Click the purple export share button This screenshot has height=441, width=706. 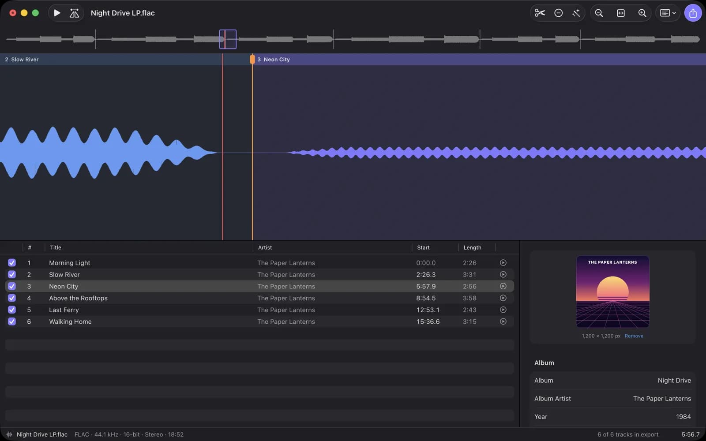693,13
